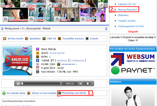Click the uploader icon next to Yukladi
157x106 pixels.
click(38, 60)
